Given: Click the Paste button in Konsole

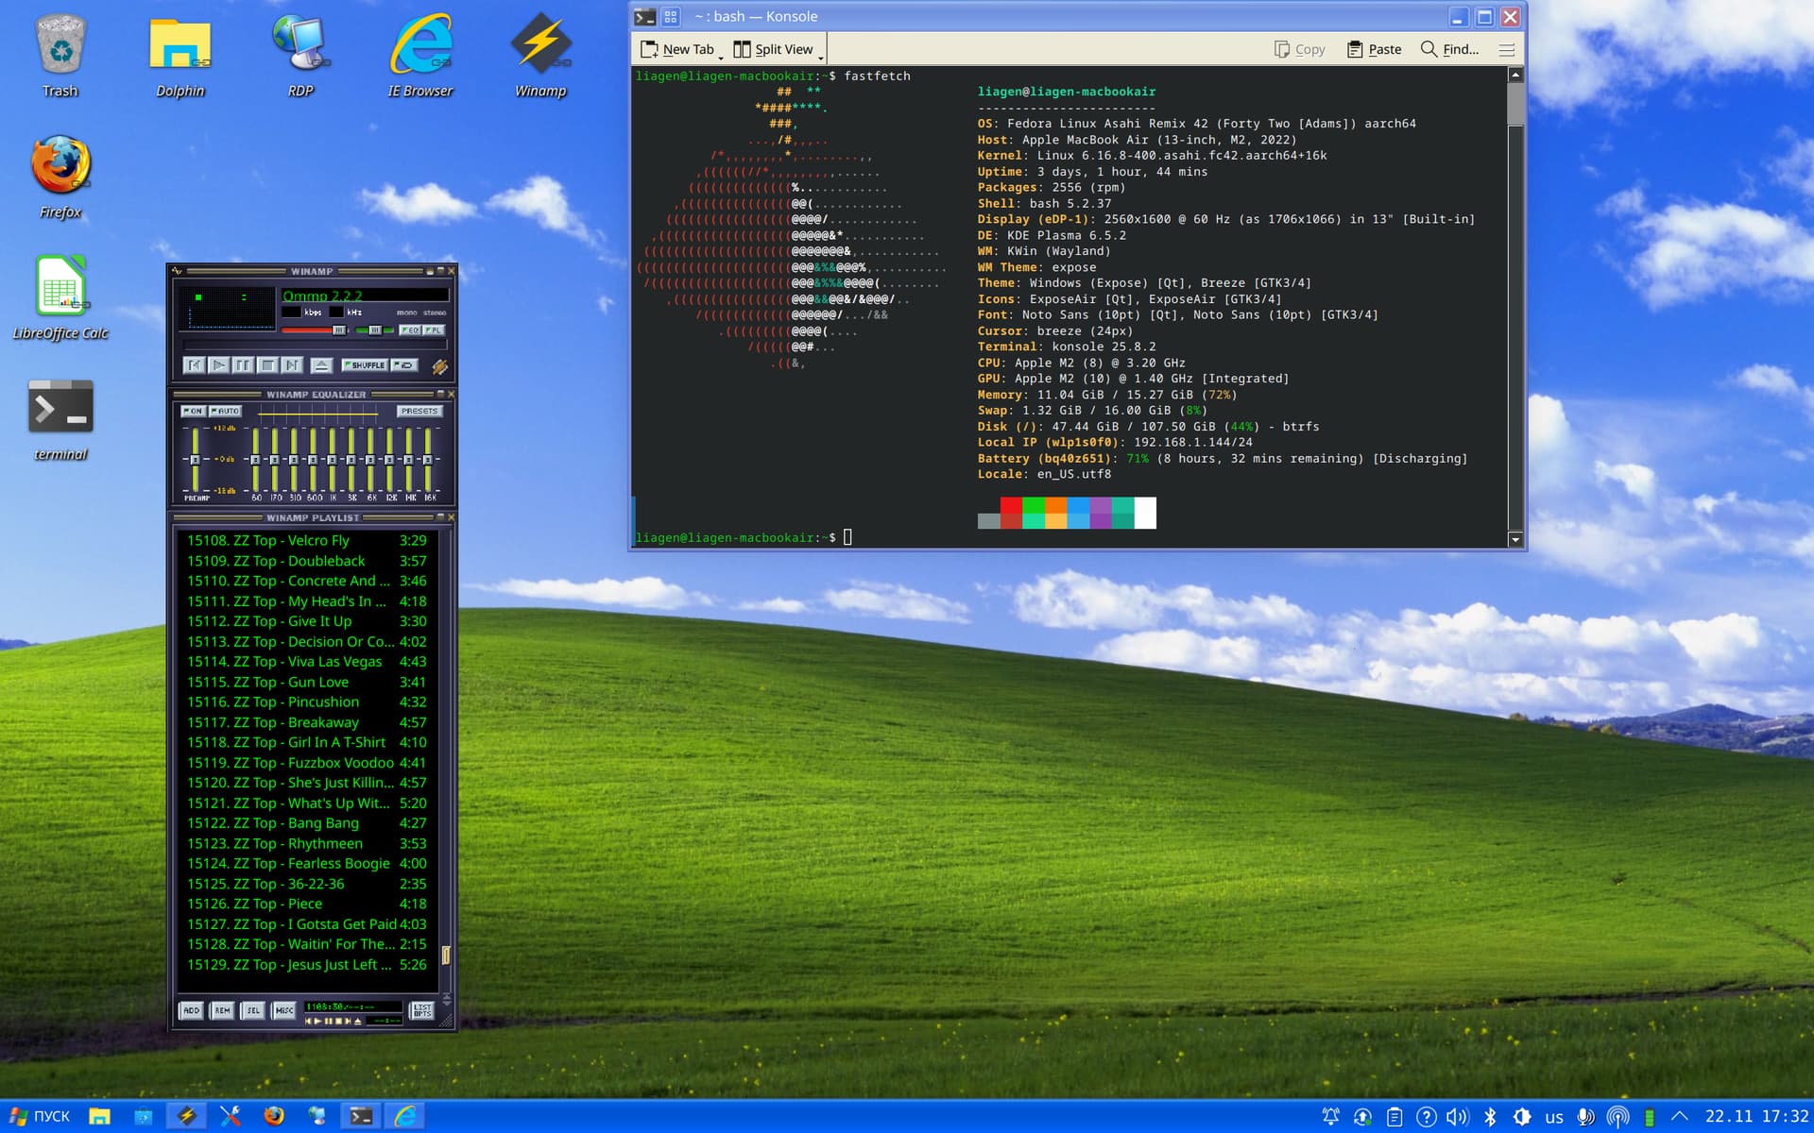Looking at the screenshot, I should coord(1374,49).
